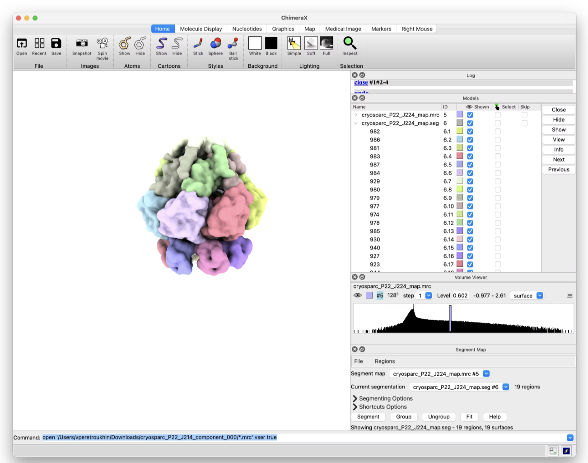588x463 pixels.
Task: Set Black background color
Action: coord(271,43)
